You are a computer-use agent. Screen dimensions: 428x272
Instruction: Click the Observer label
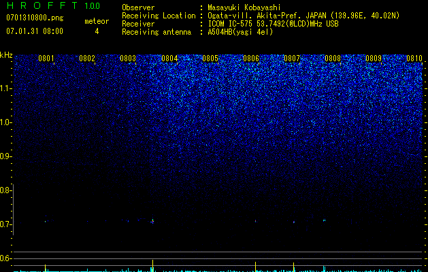138,7
